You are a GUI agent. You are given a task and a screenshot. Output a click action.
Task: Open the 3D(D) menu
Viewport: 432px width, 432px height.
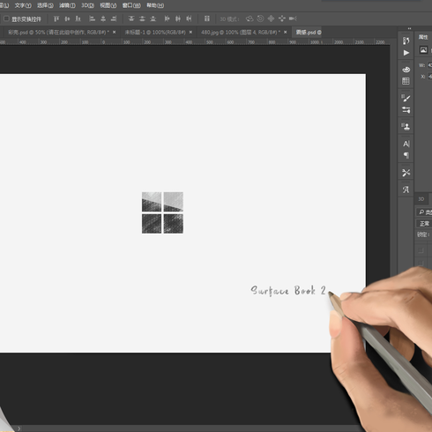coord(87,5)
